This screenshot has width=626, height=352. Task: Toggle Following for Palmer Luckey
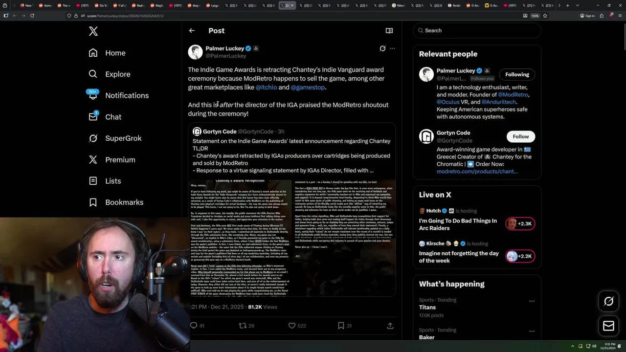tap(517, 74)
